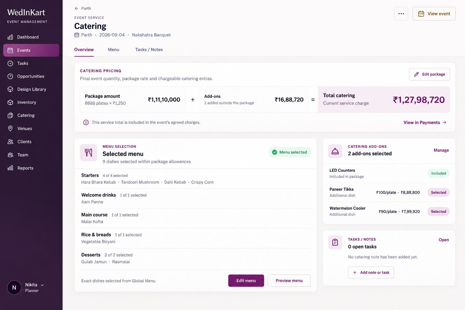
Task: Click the Preview menu button
Action: coord(289,281)
